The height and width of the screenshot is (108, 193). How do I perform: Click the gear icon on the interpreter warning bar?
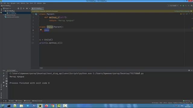191,11
